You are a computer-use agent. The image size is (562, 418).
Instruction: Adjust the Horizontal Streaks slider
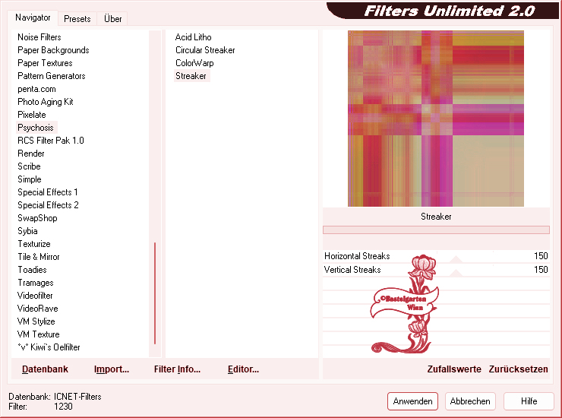456,258
